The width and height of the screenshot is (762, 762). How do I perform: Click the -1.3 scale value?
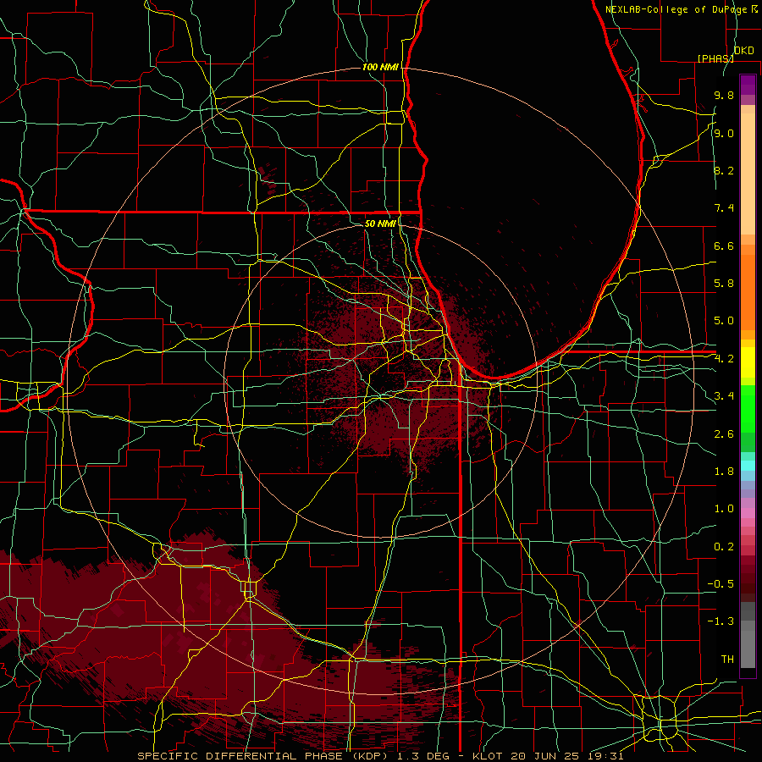[x=721, y=621]
